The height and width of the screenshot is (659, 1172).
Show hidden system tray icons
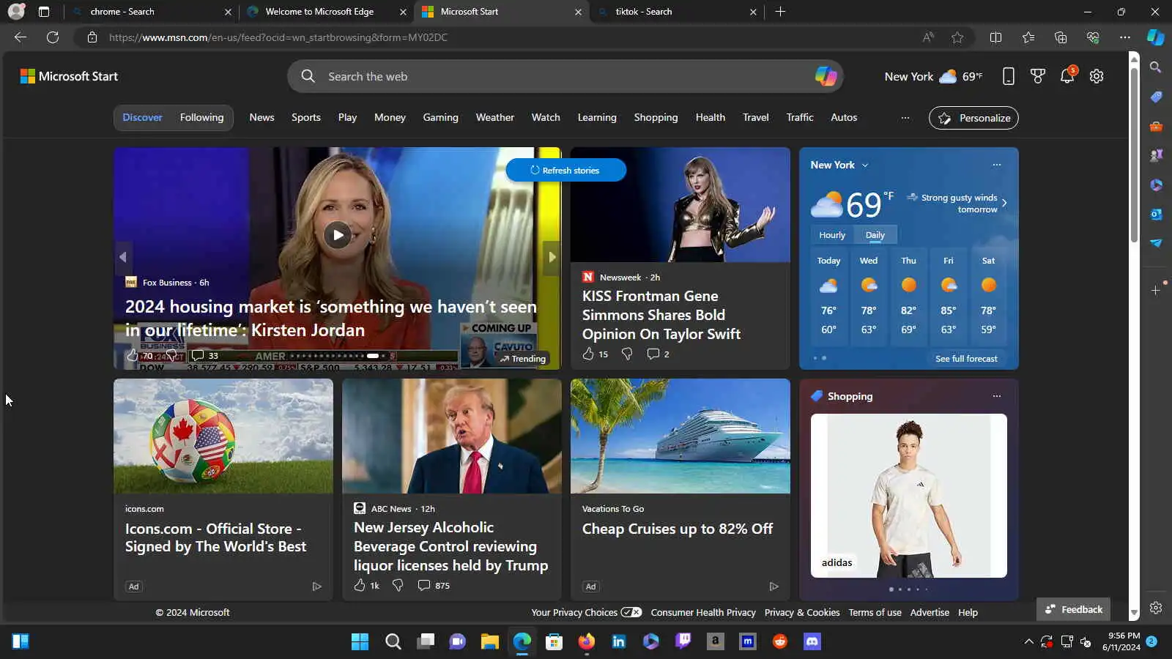click(x=1029, y=642)
